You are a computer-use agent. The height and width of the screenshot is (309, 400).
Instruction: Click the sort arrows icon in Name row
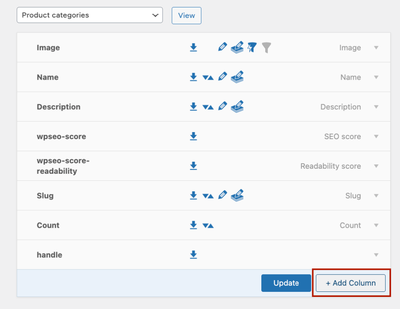click(x=208, y=78)
